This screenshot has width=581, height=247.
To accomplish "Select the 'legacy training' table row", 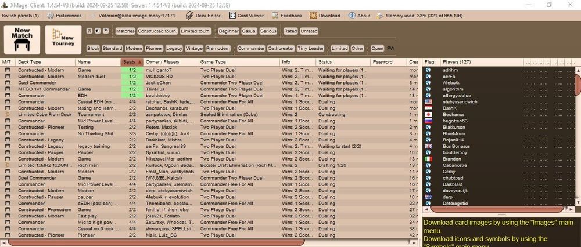I will point(209,147).
